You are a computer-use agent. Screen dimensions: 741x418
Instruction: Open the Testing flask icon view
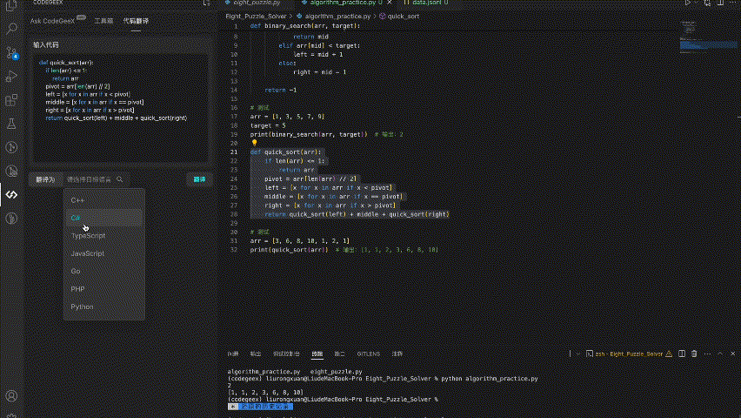click(12, 125)
